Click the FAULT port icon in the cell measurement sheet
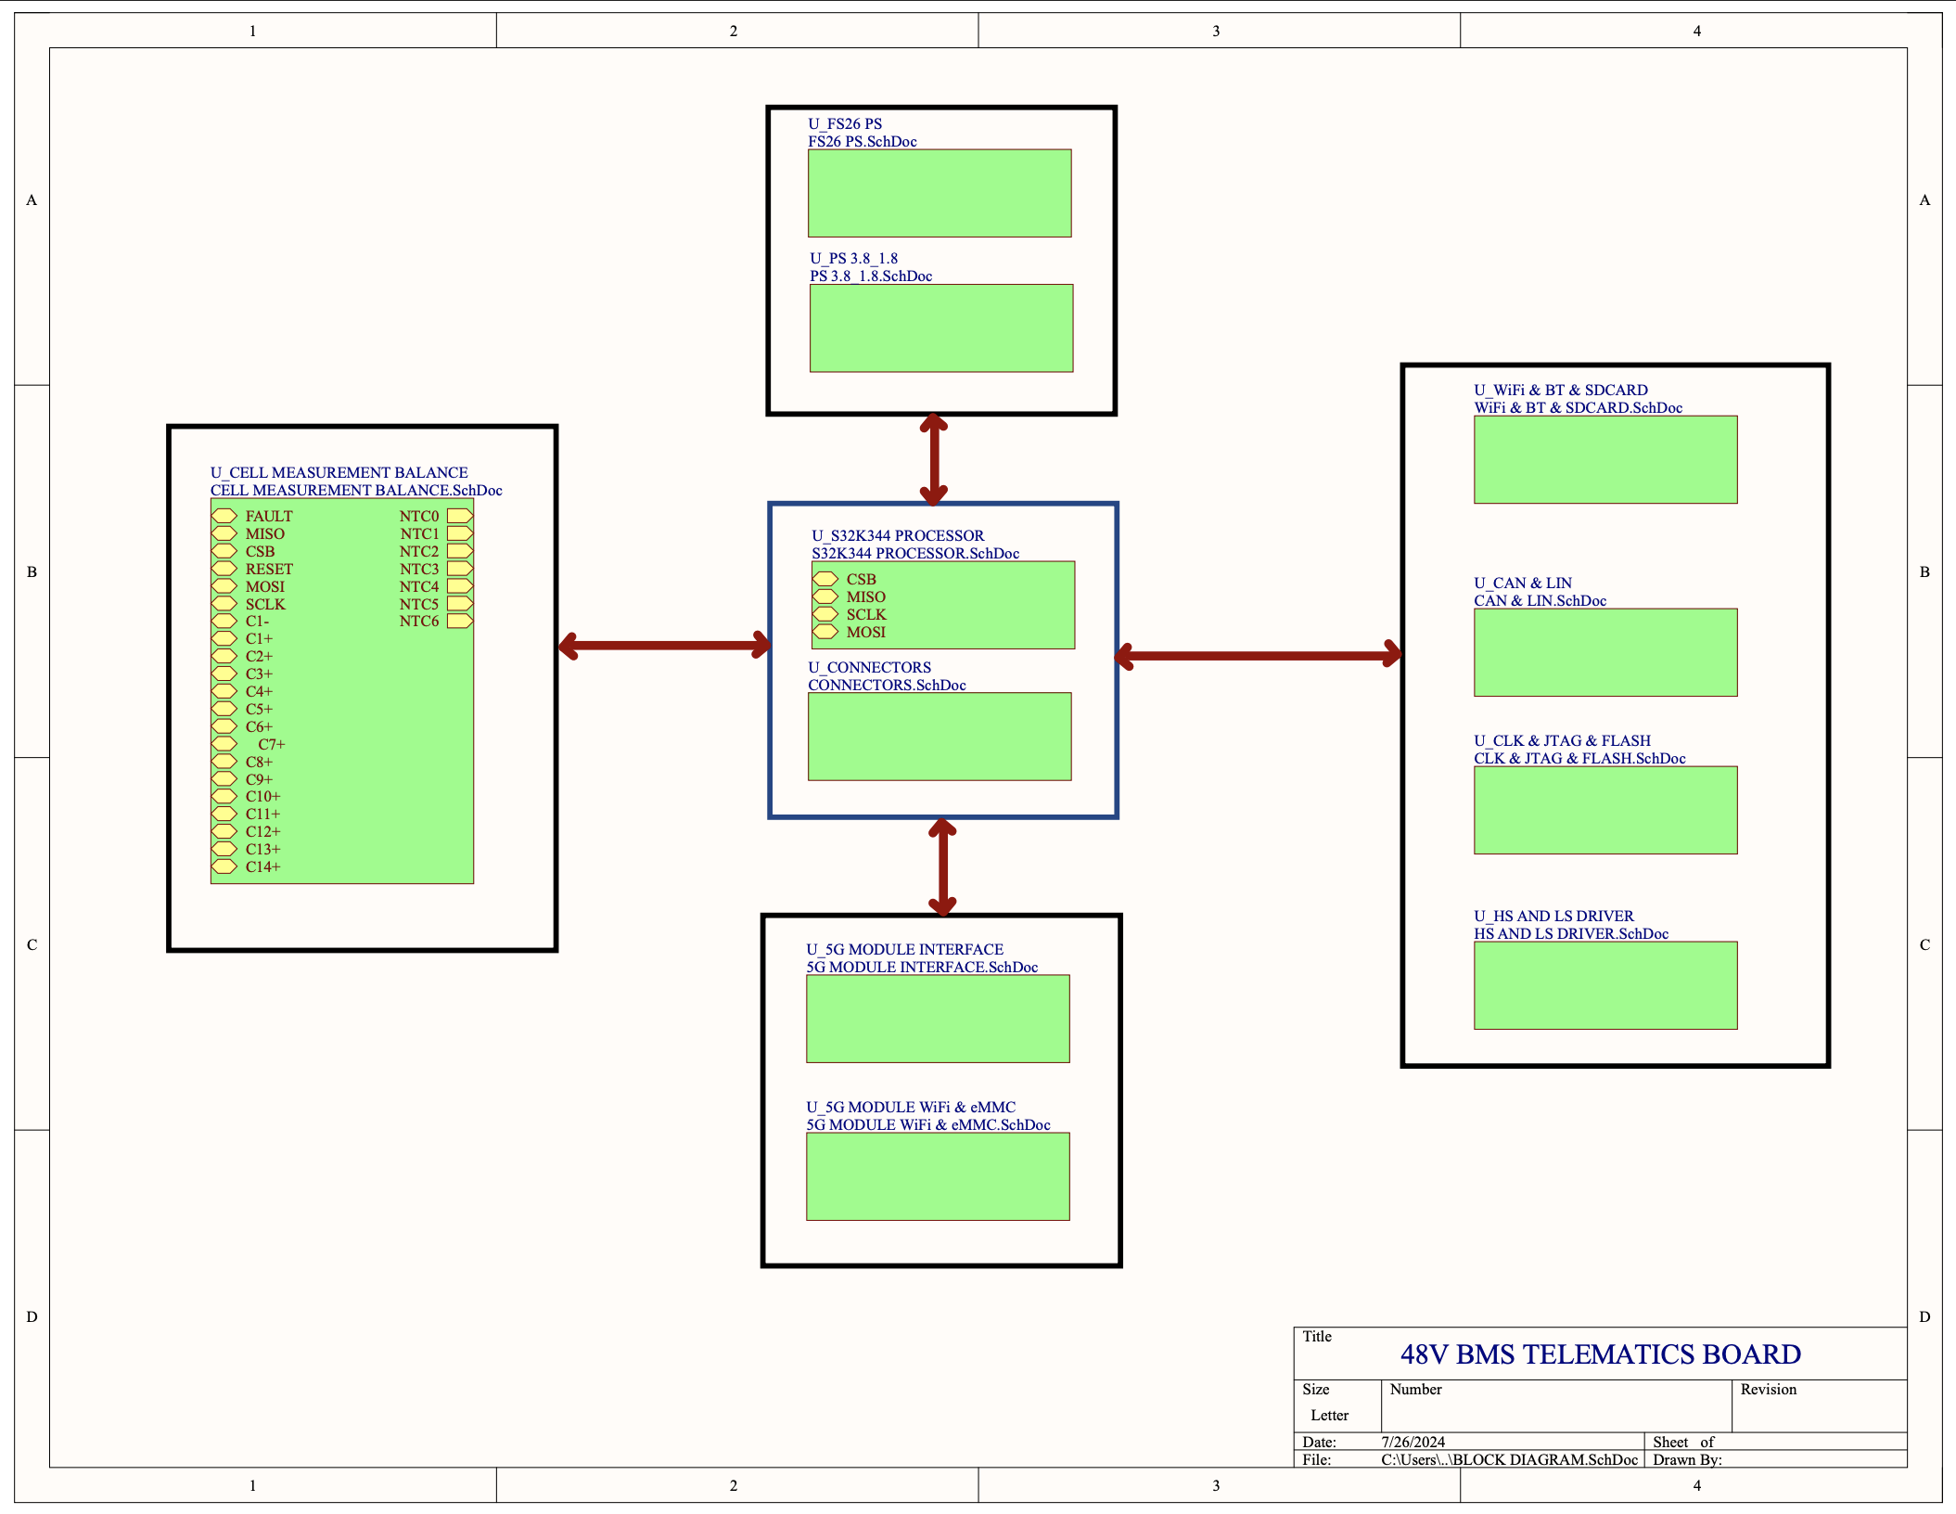Screen dimensions: 1956x1514 pyautogui.click(x=224, y=516)
